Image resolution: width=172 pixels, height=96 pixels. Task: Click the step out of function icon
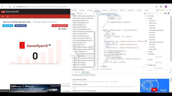click(x=158, y=13)
